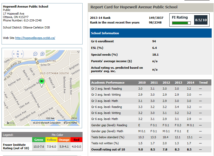This screenshot has width=214, height=156.
Task: Click the Bing logo on map
Action: coord(10,123)
